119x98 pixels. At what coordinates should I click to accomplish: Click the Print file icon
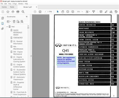coord(18,12)
